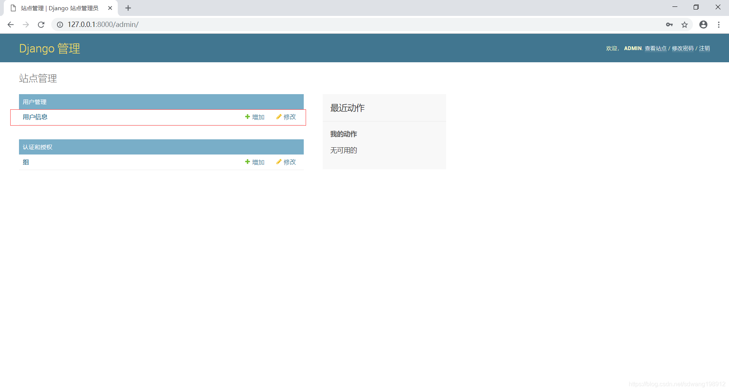
Task: Click the browser forward arrow
Action: coord(26,25)
